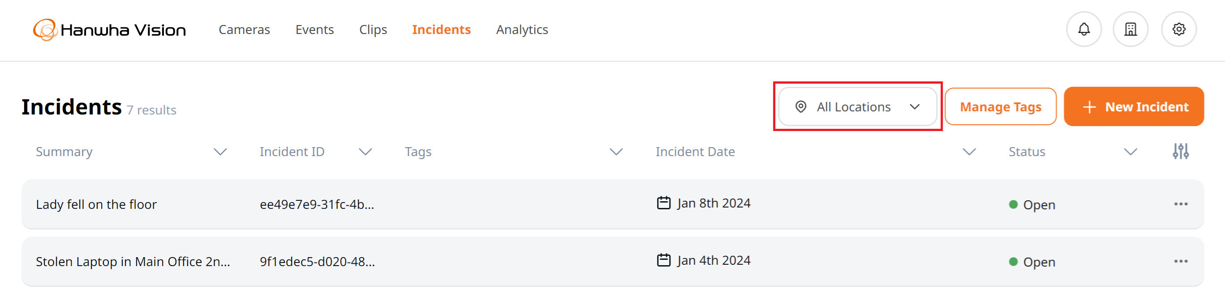Expand the Incident ID column chevron
Viewport: 1225px width, 288px height.
pyautogui.click(x=365, y=152)
